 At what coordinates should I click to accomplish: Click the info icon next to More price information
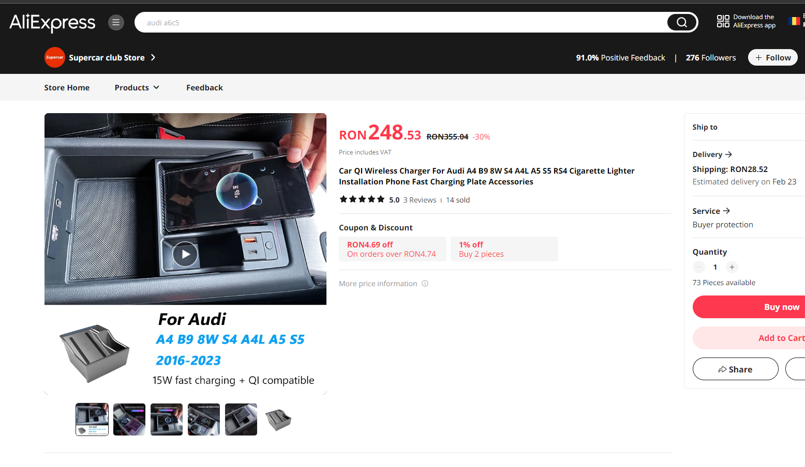(x=425, y=283)
